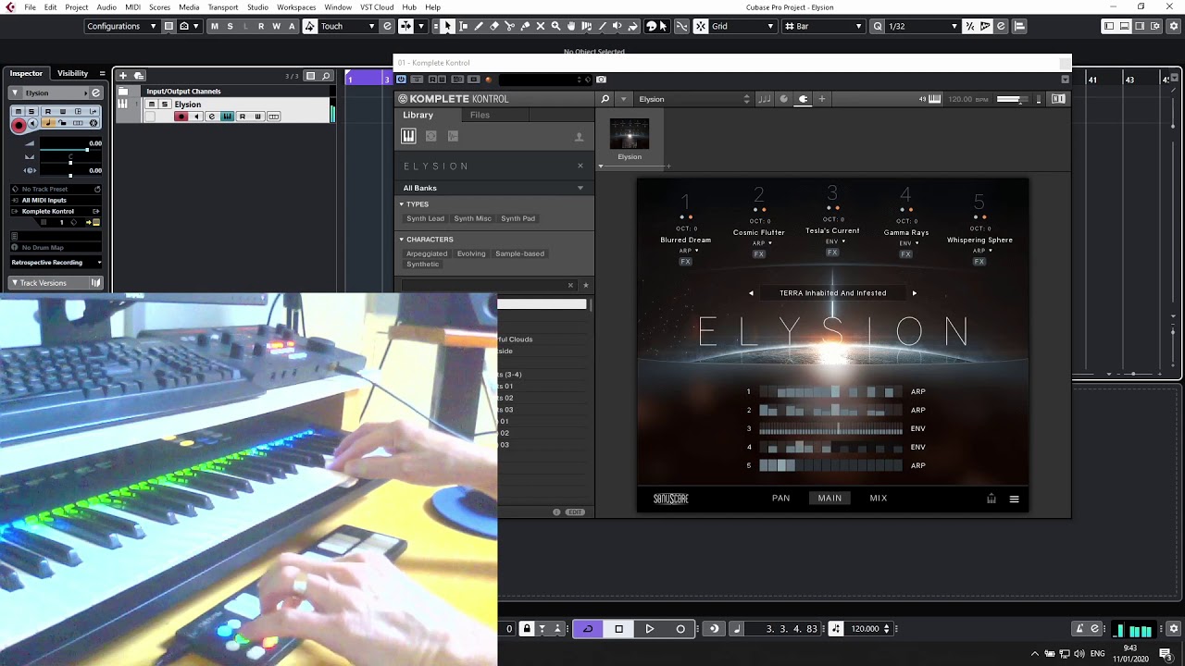Expand the All Banks dropdown
This screenshot has height=666, width=1185.
point(493,188)
